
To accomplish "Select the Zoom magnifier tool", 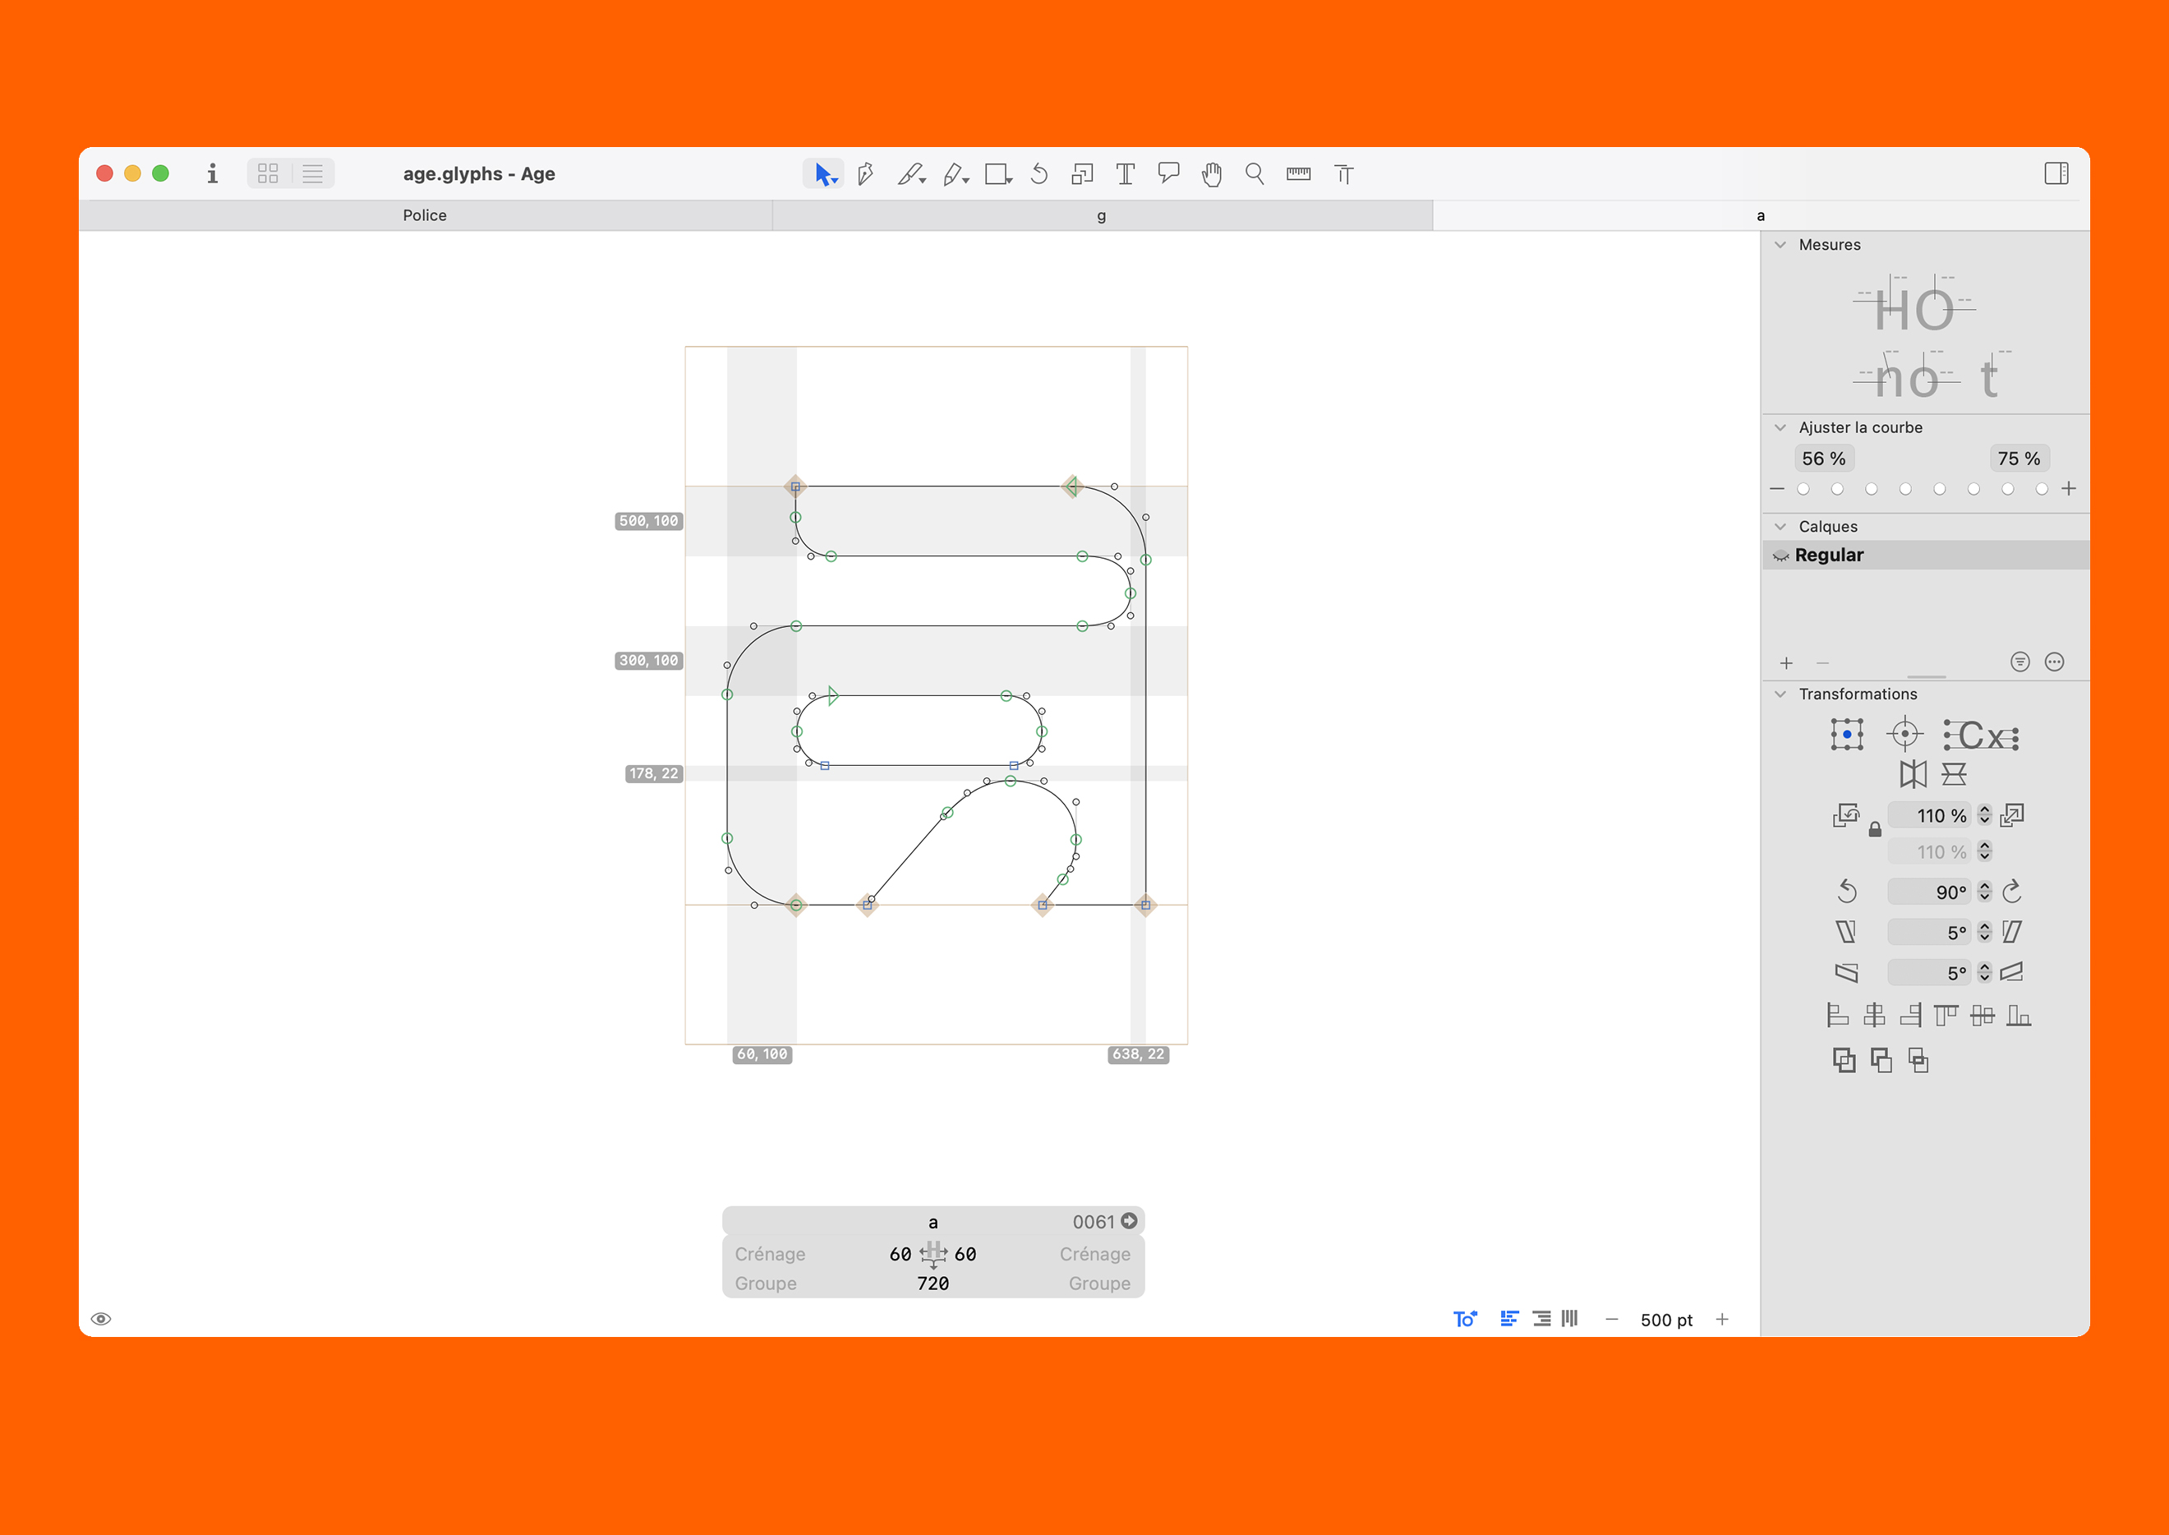I will (x=1254, y=174).
